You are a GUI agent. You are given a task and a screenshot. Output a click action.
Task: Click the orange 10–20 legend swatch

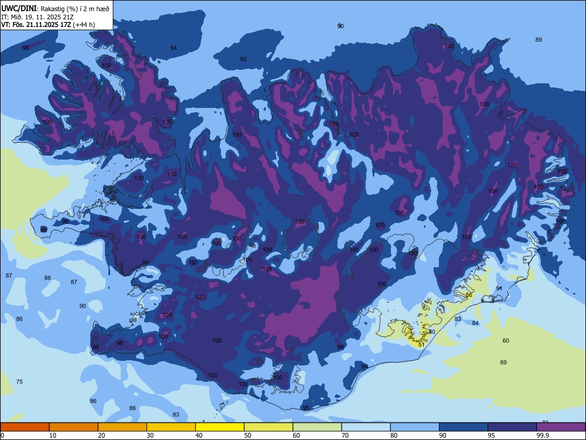click(74, 427)
